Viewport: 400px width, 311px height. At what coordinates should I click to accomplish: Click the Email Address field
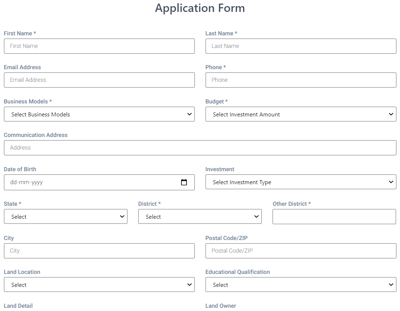point(99,80)
